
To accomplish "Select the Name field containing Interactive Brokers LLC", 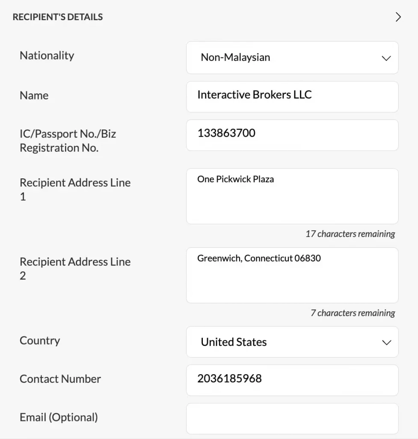I will point(292,96).
